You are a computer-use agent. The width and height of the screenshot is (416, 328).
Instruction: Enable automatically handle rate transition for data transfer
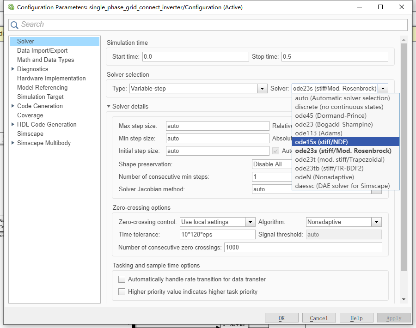pos(122,279)
